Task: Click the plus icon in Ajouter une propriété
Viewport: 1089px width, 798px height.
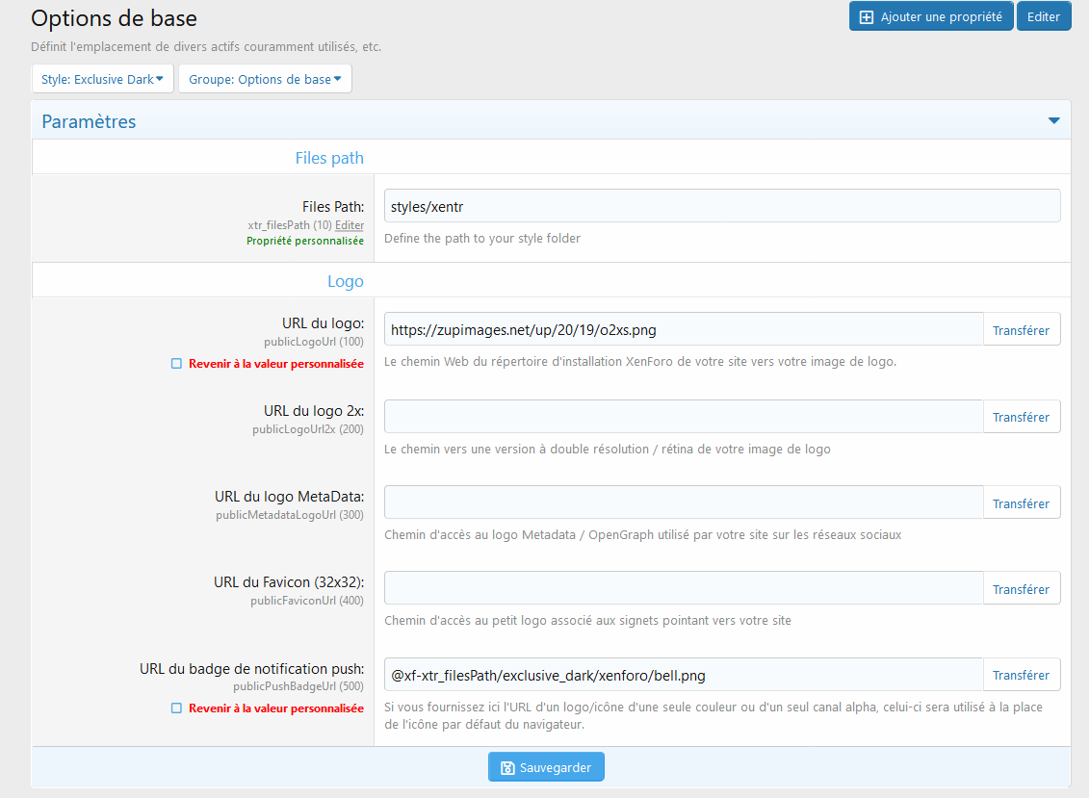Action: coord(866,17)
